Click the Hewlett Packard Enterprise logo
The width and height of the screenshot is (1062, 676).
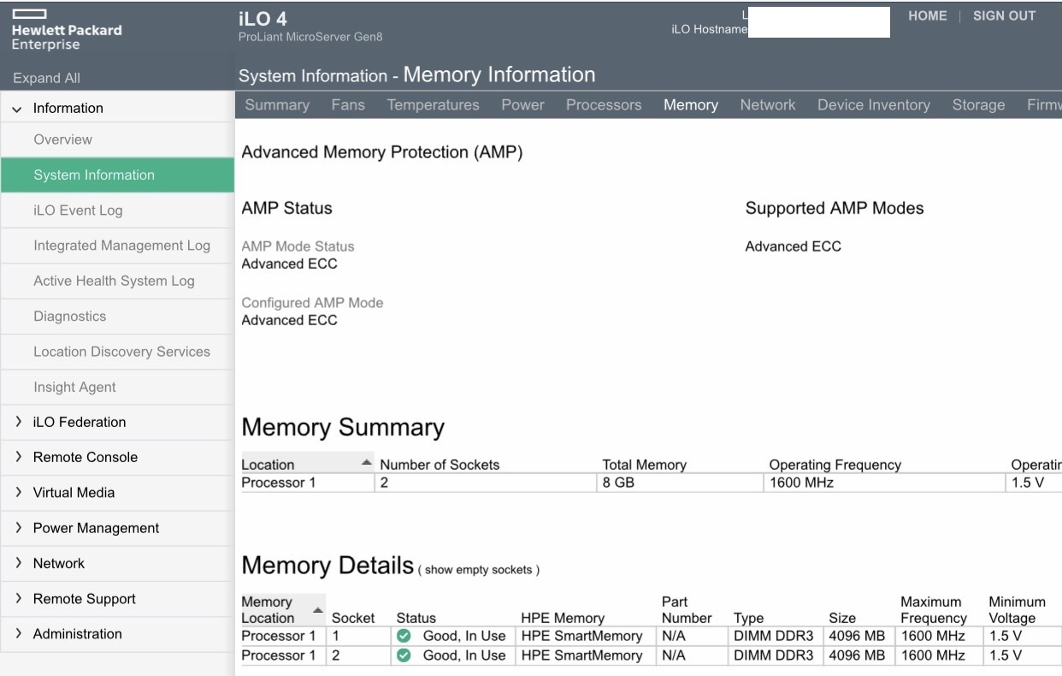coord(66,30)
